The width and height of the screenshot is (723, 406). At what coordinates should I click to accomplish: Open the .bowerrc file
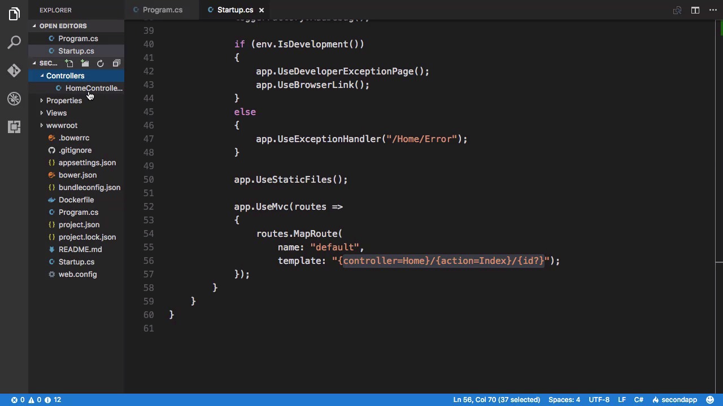click(x=76, y=138)
